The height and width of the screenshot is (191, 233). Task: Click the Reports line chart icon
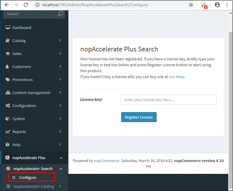tap(8, 132)
